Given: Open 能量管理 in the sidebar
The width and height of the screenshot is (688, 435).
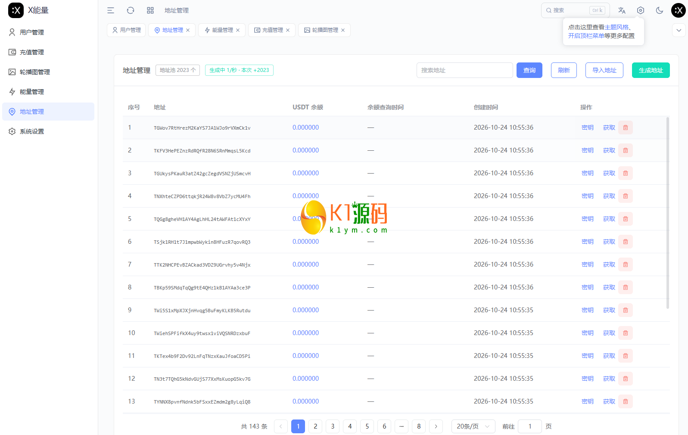Looking at the screenshot, I should 48,92.
